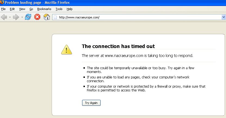This screenshot has height=118, width=226.
Task: Go to the Home page icon
Action: [x=47, y=17]
